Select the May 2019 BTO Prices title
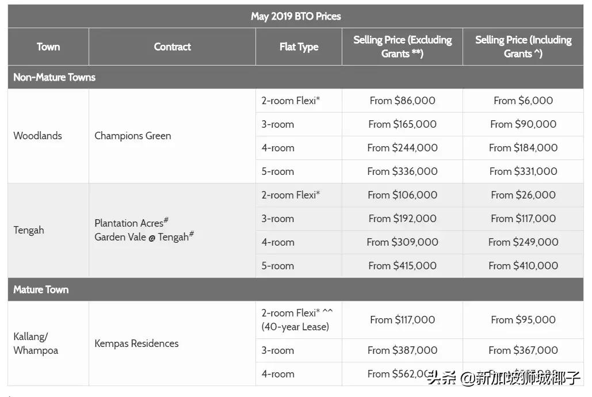The width and height of the screenshot is (592, 397). tap(296, 16)
